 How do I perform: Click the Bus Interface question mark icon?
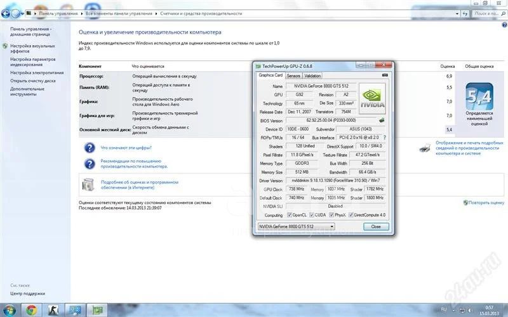tap(385, 138)
